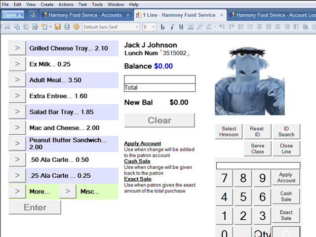Add Mac and Cheese with arrow button

17,128
